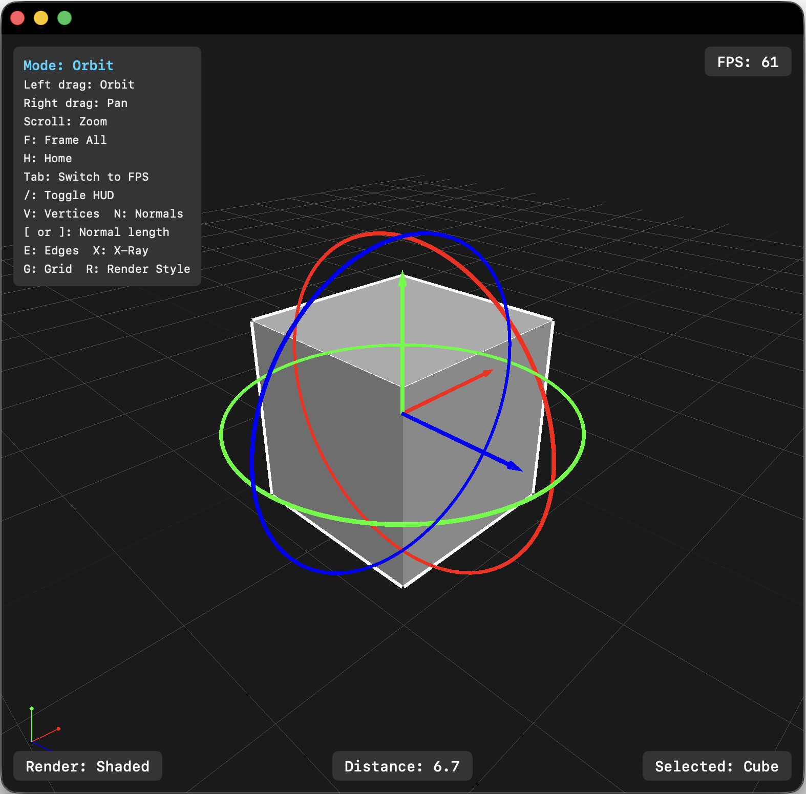Click the blue Z-axis arrow tip
This screenshot has height=794, width=806.
[x=514, y=466]
